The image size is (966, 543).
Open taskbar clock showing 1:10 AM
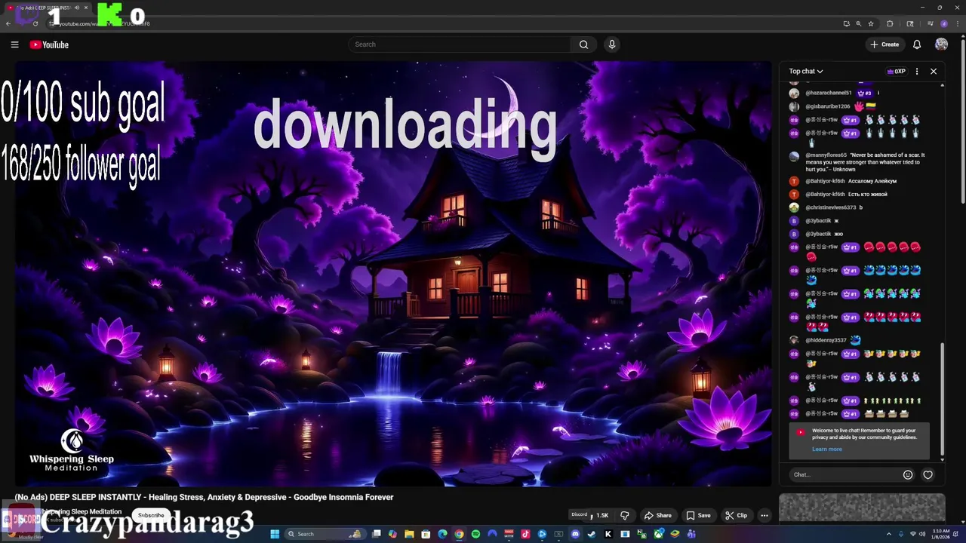coord(941,534)
